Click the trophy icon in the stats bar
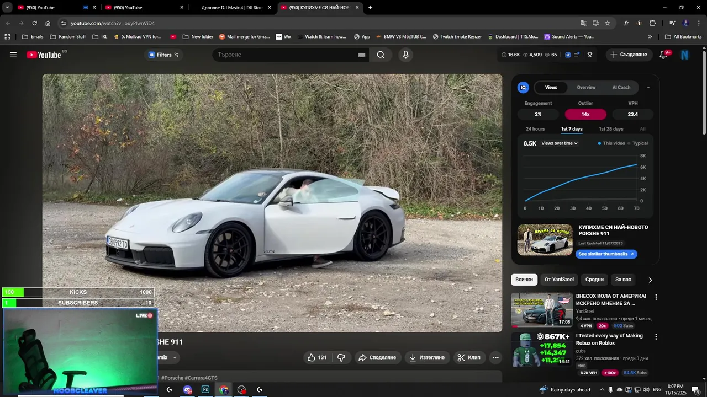Image resolution: width=707 pixels, height=397 pixels. tap(590, 55)
